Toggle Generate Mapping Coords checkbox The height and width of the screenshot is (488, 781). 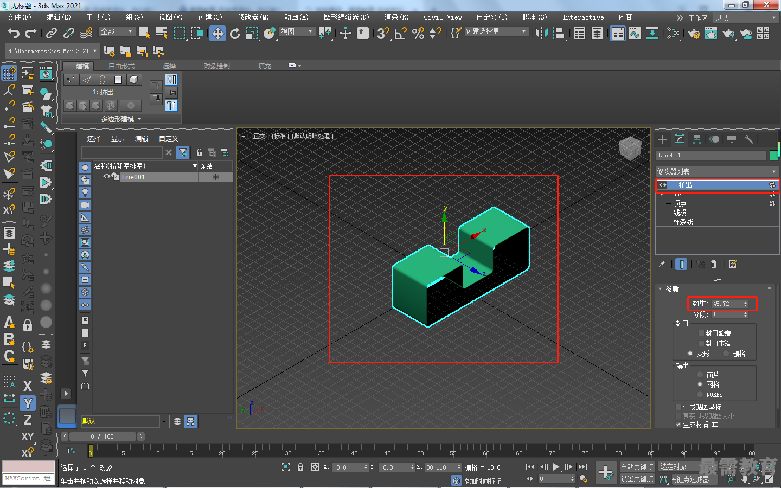tap(678, 407)
